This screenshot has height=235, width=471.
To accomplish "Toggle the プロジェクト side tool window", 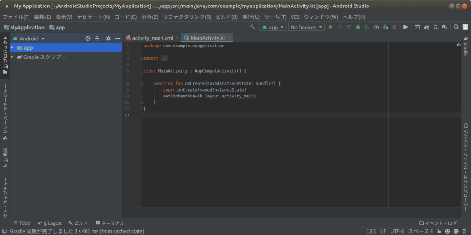I will click(x=5, y=55).
